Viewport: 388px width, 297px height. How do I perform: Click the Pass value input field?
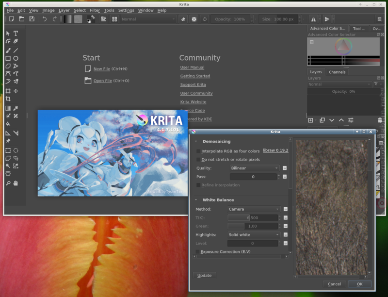click(253, 177)
